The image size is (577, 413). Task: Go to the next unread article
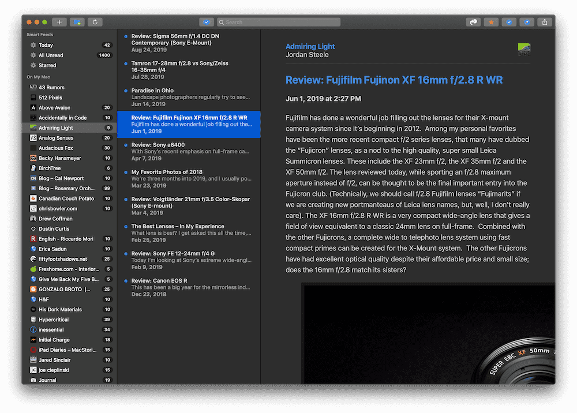473,22
